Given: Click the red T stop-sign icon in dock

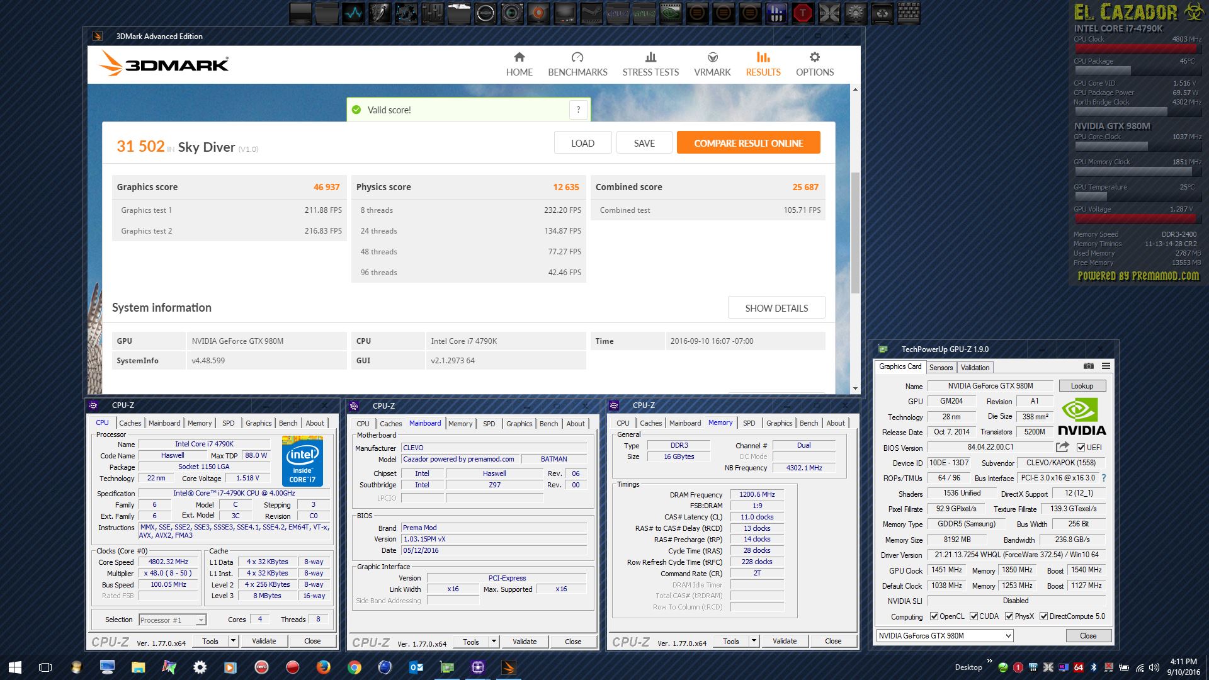Looking at the screenshot, I should click(x=803, y=13).
